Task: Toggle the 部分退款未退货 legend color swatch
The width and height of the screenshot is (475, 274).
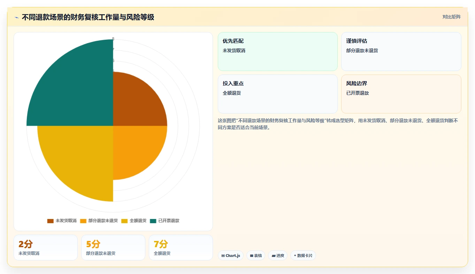Action: pos(83,221)
